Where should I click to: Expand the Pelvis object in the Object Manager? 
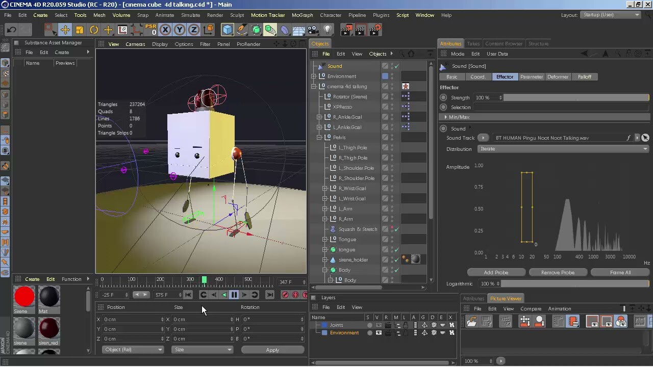tap(319, 137)
